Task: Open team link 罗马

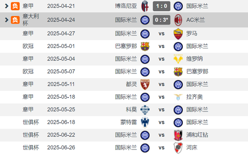Action: coord(192,34)
